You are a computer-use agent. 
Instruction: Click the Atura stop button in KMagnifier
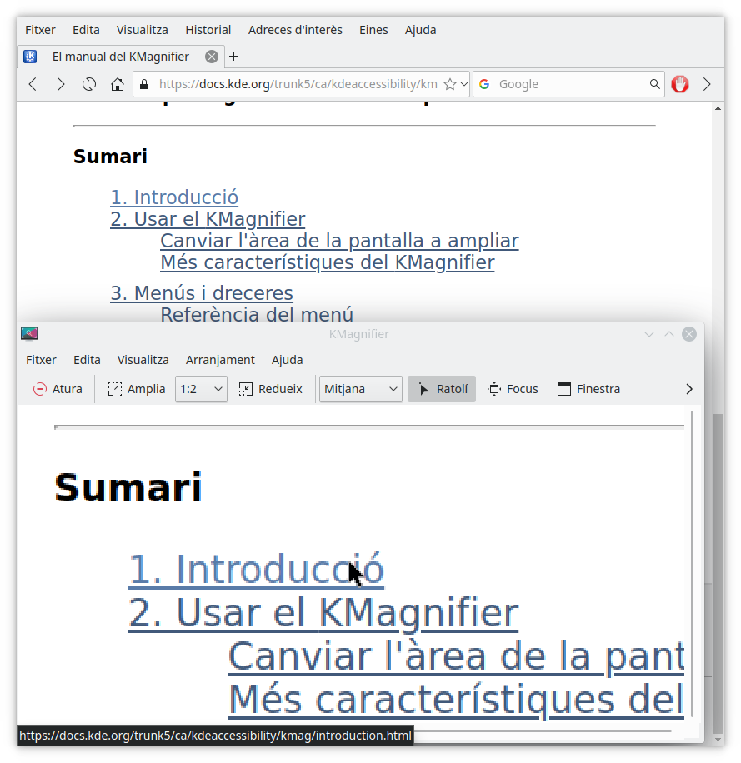[58, 389]
